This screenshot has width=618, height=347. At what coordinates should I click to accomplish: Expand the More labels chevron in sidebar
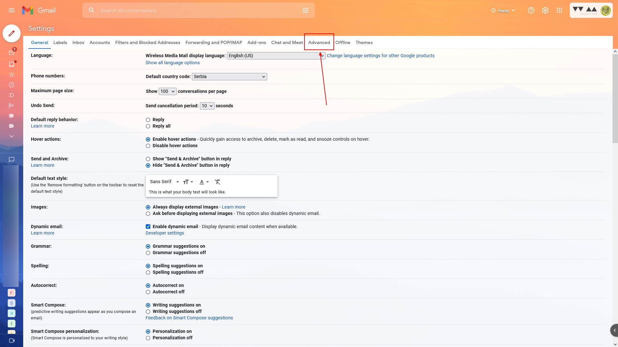tap(11, 136)
